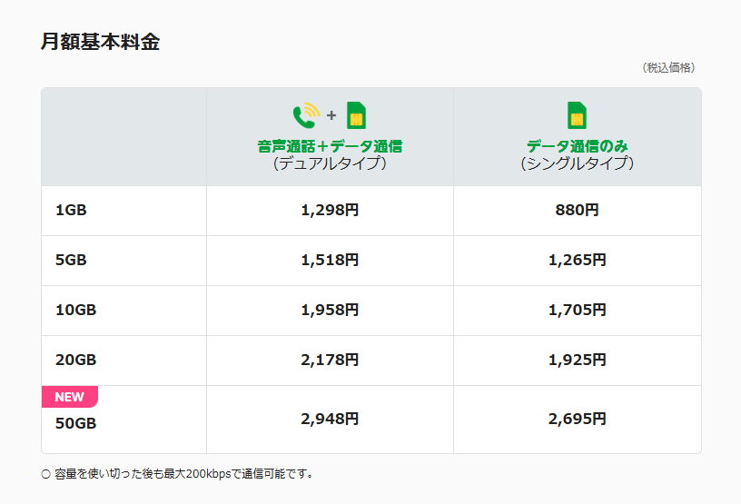The height and width of the screenshot is (504, 741).
Task: Click the 1,705円 price for 10GB
Action: point(577,310)
